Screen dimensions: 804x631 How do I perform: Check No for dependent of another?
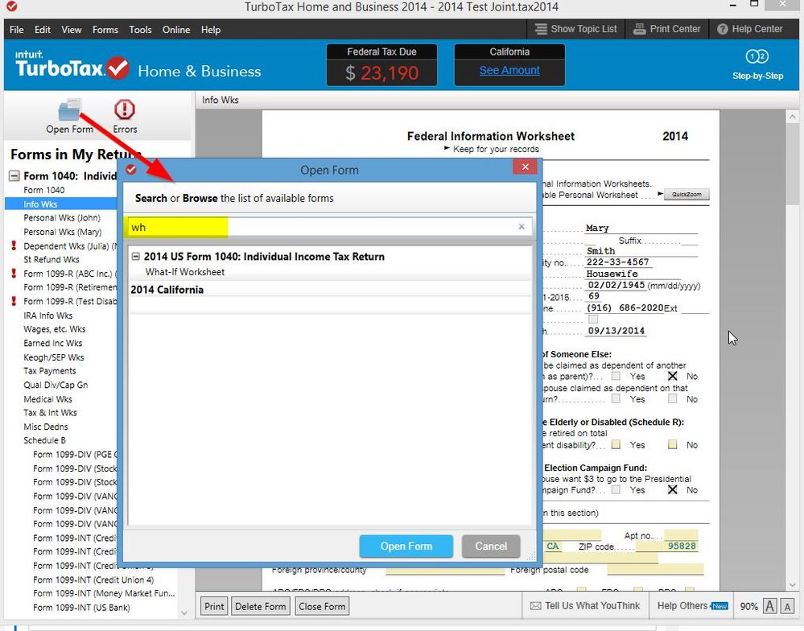672,376
